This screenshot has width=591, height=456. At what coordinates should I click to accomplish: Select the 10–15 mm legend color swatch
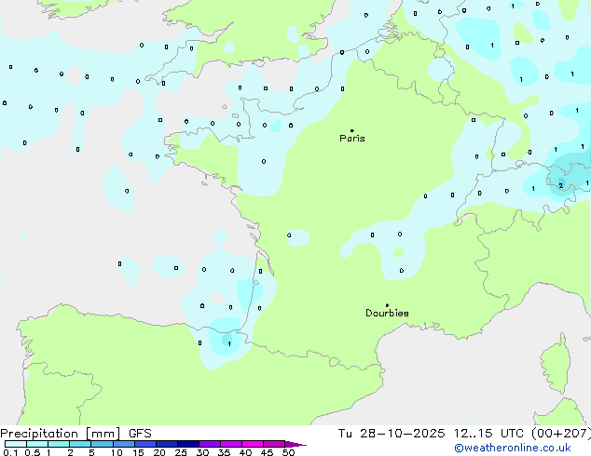[123, 444]
